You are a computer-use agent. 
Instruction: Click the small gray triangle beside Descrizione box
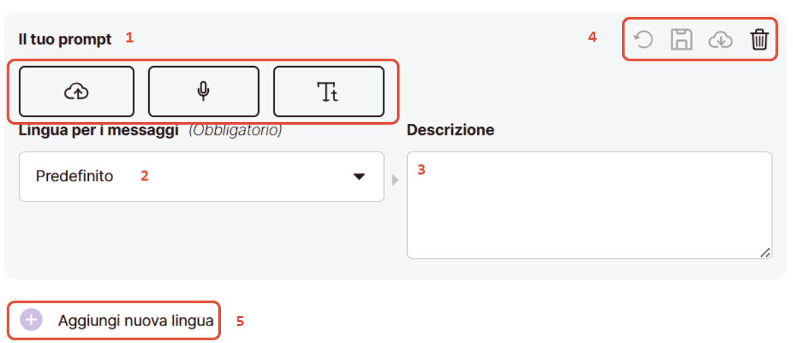tap(395, 180)
